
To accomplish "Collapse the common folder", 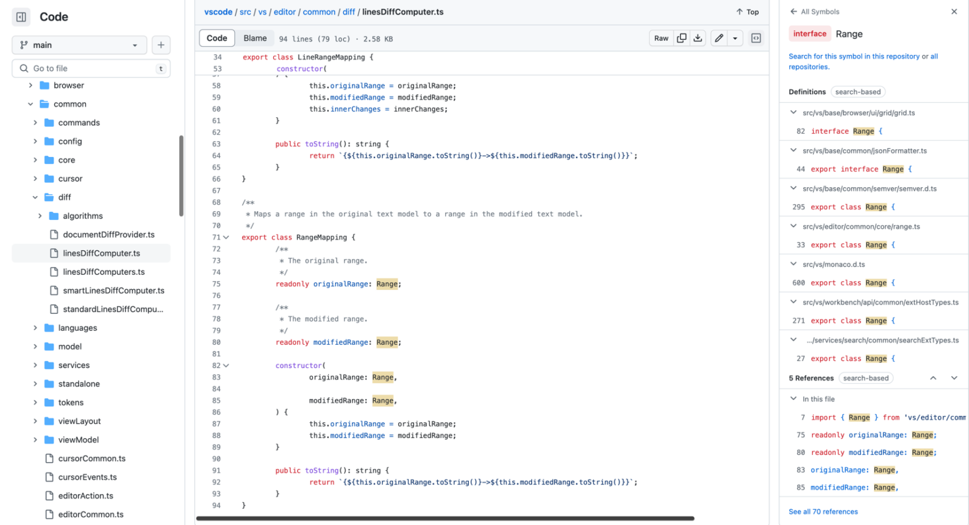I will pyautogui.click(x=30, y=104).
